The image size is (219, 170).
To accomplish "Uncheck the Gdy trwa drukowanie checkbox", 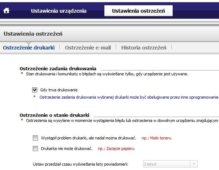I will point(35,90).
